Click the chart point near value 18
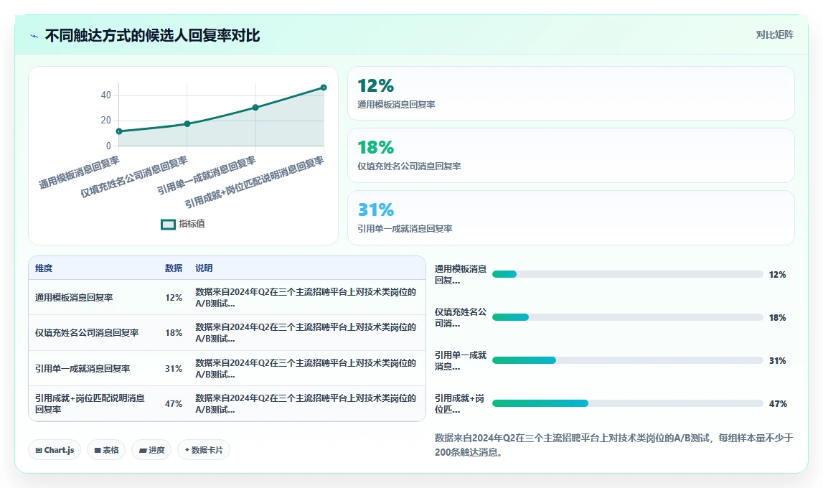Image resolution: width=823 pixels, height=488 pixels. click(187, 124)
